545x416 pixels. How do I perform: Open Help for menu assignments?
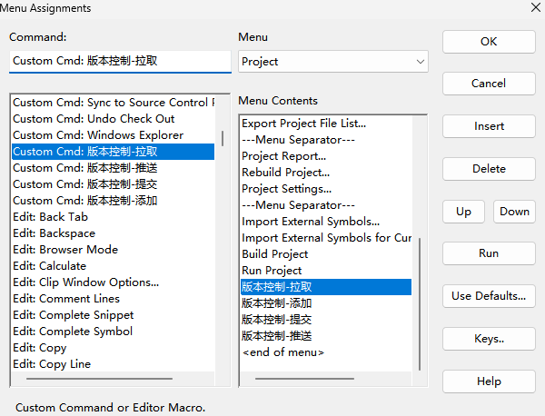pos(489,381)
